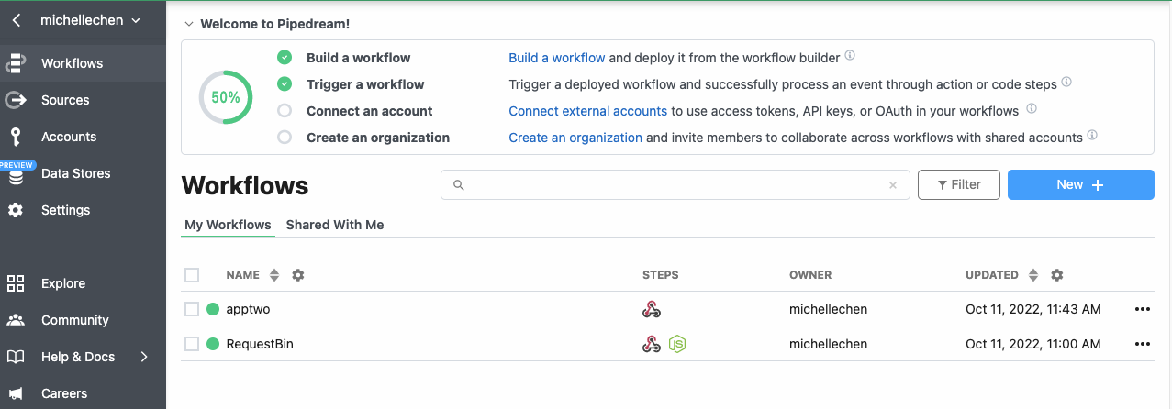
Task: Tick the checkbox for apptwo workflow
Action: pos(192,309)
